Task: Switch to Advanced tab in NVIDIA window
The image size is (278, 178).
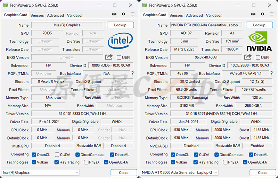Action: pos(194,15)
